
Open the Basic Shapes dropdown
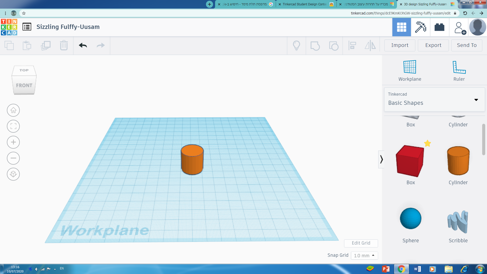(434, 99)
